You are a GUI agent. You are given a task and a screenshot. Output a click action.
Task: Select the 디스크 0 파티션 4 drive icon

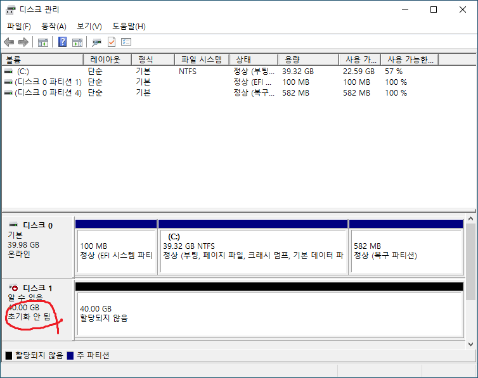(8, 93)
